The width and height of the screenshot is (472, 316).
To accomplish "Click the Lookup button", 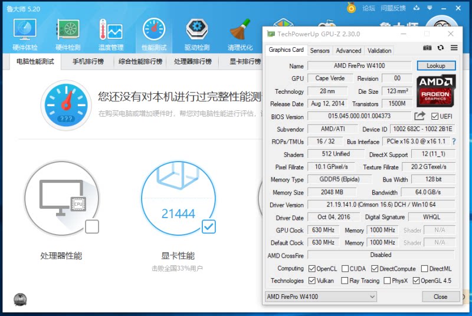I will coord(436,65).
